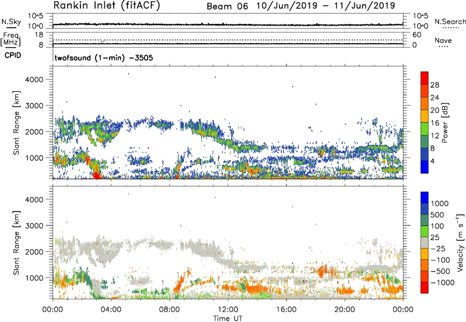Click the red bottom of the Velocity color bar

[x=425, y=288]
